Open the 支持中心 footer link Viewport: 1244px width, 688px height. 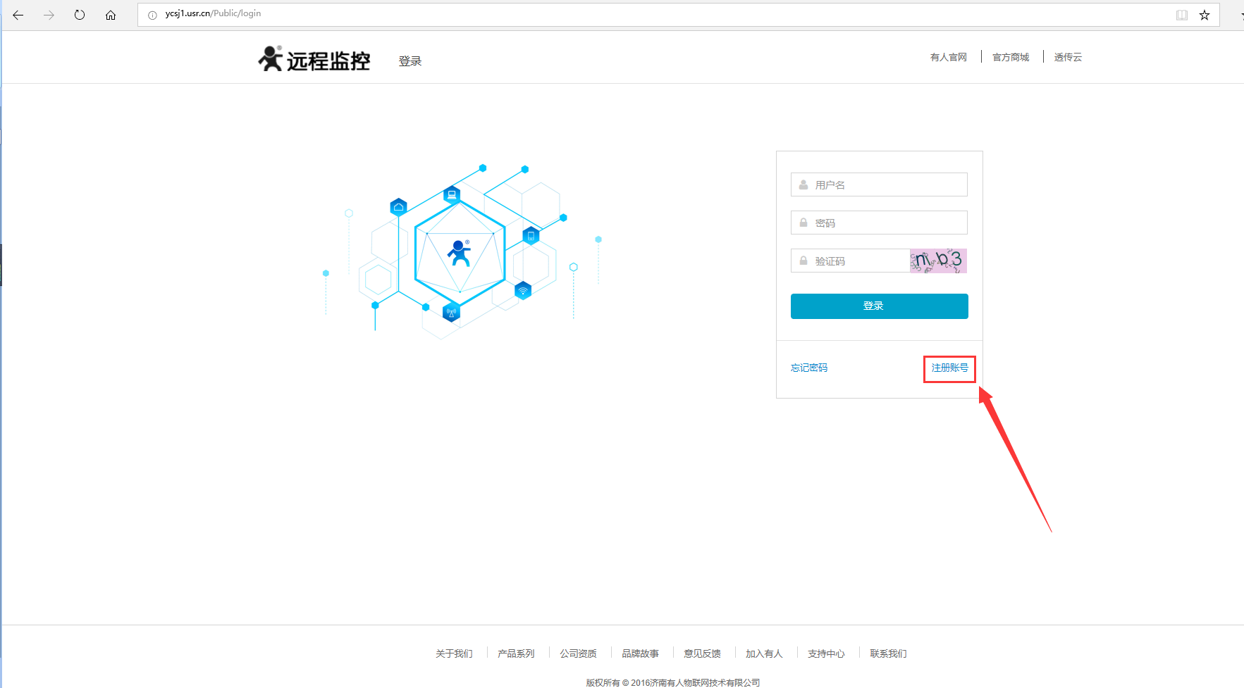[826, 653]
